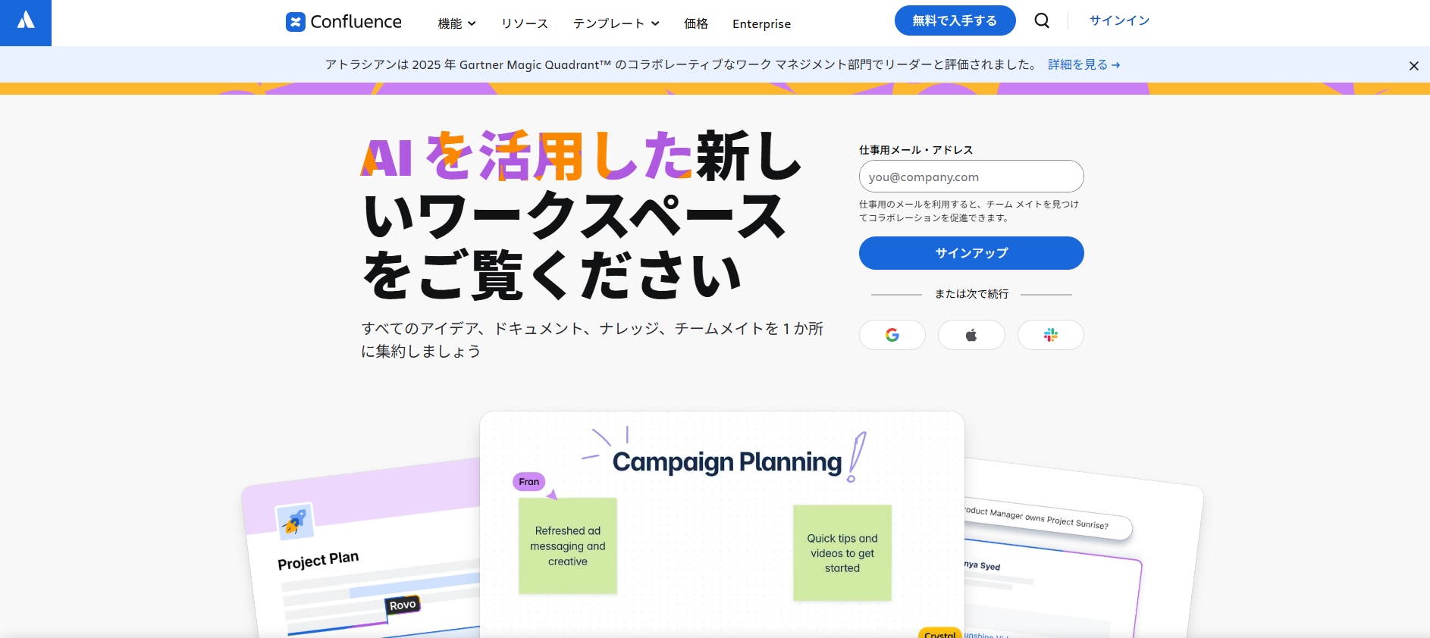Open the search magnifier icon

pos(1042,20)
